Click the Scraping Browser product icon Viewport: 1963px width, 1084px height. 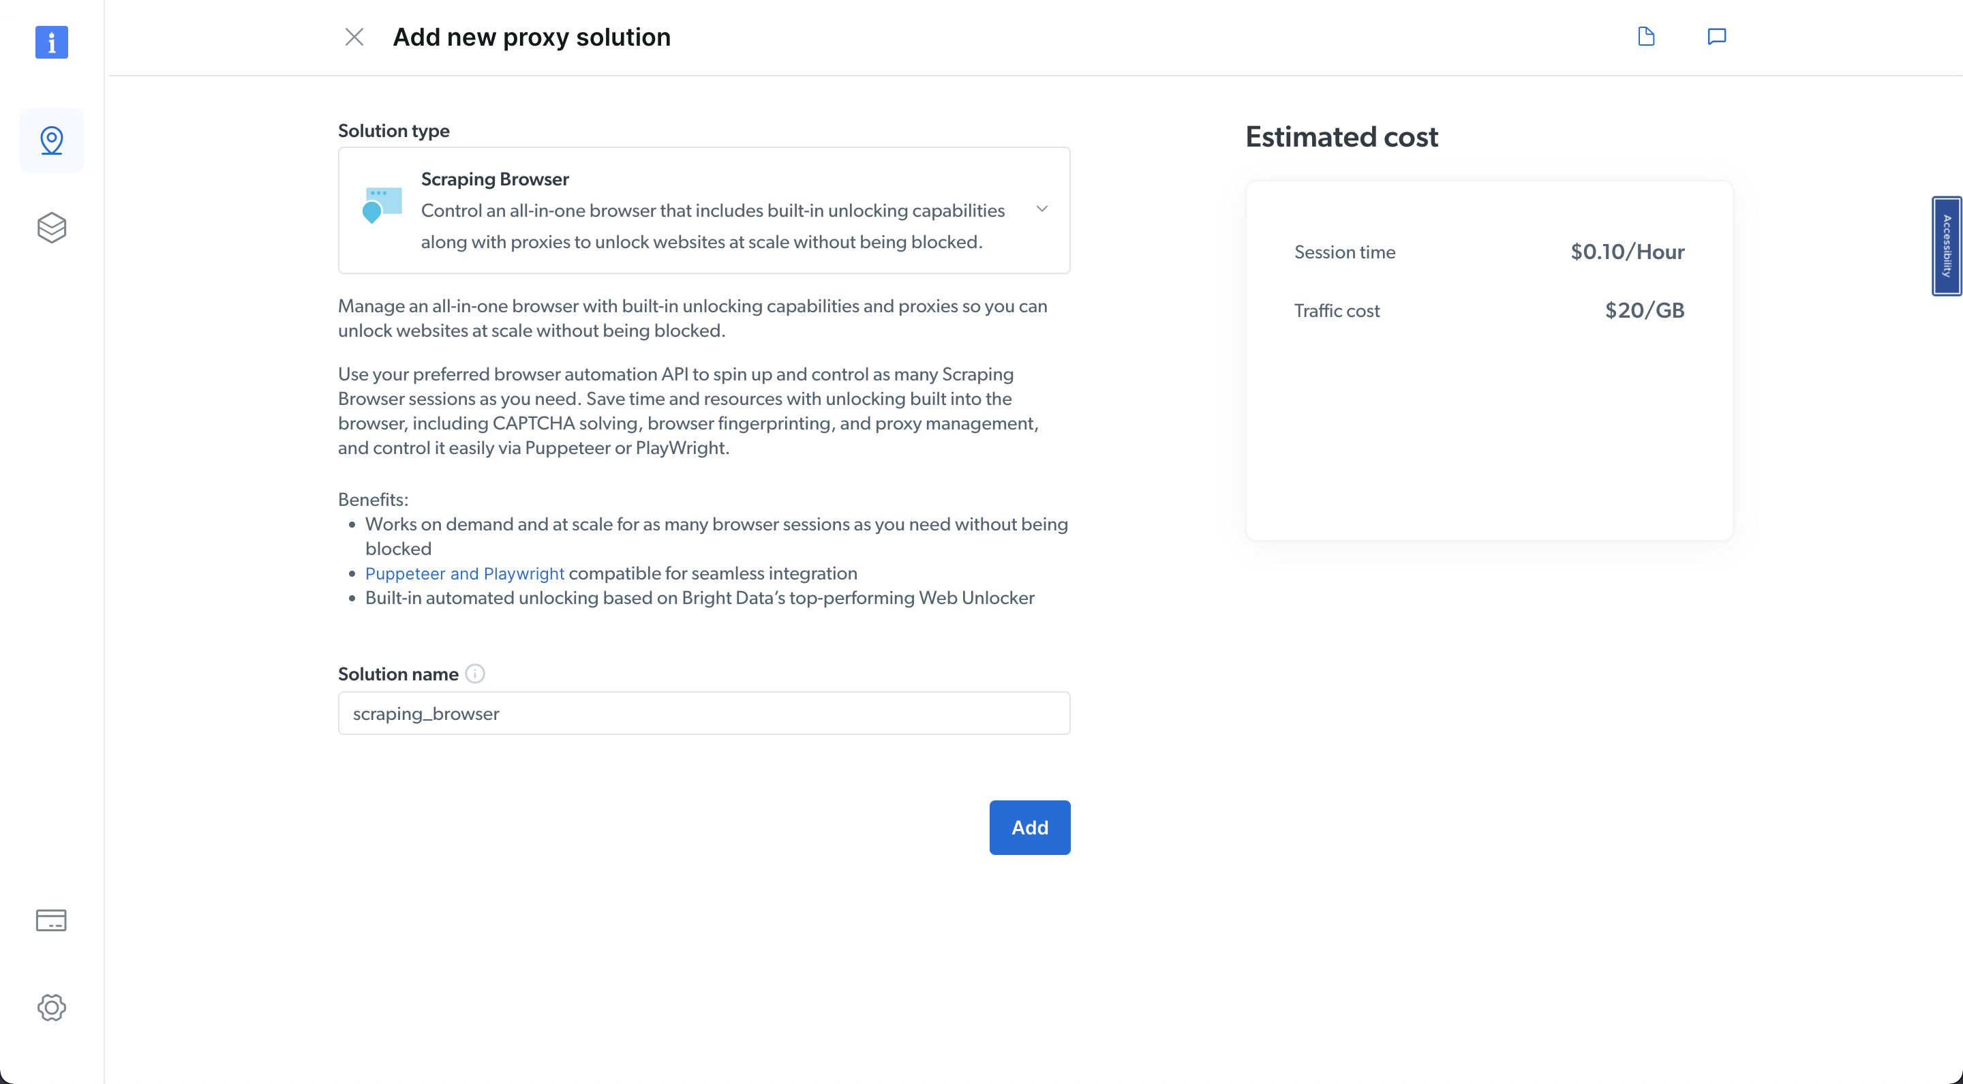point(382,205)
